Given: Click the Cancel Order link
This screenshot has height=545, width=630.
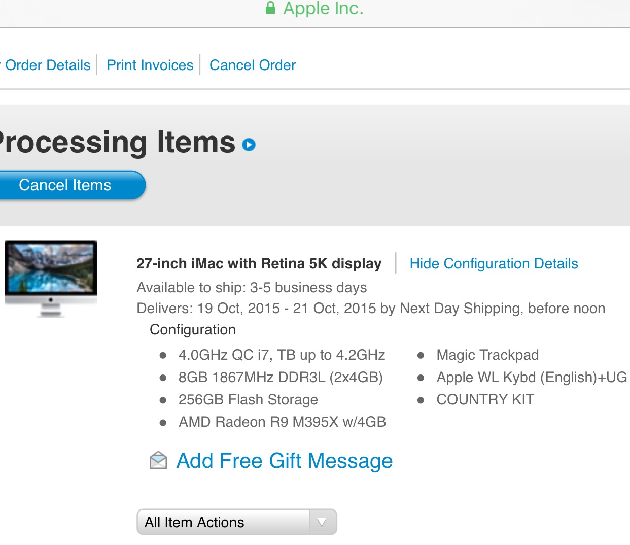Looking at the screenshot, I should (x=252, y=65).
